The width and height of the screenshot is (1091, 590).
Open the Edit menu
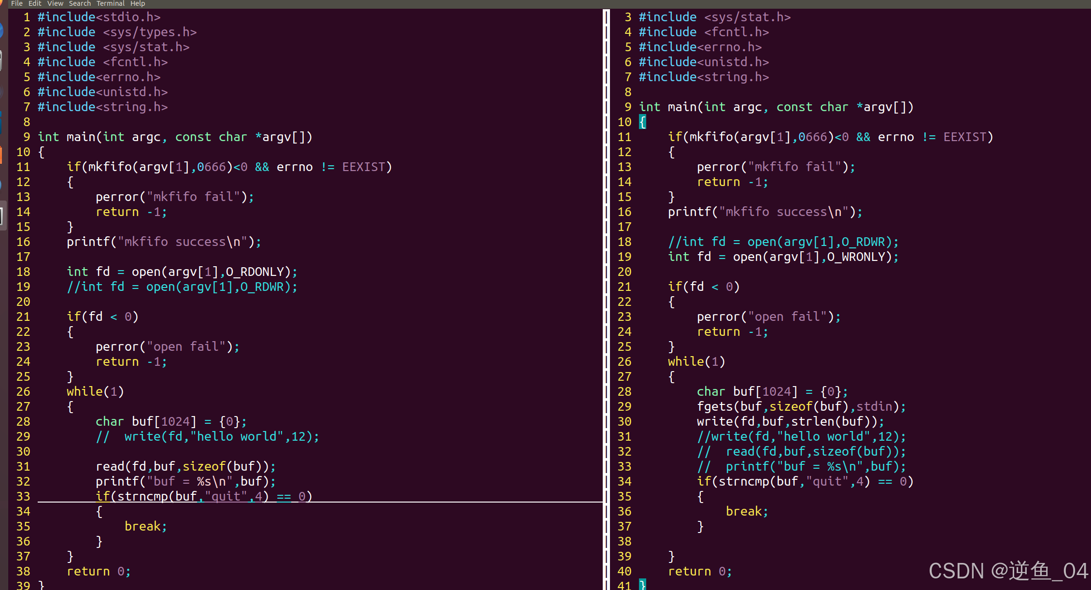point(35,3)
